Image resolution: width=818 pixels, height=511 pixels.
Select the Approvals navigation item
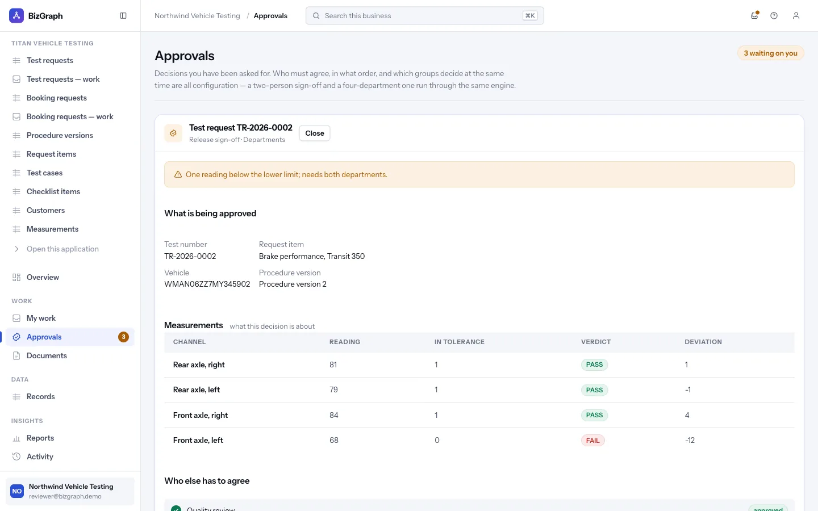pyautogui.click(x=70, y=337)
